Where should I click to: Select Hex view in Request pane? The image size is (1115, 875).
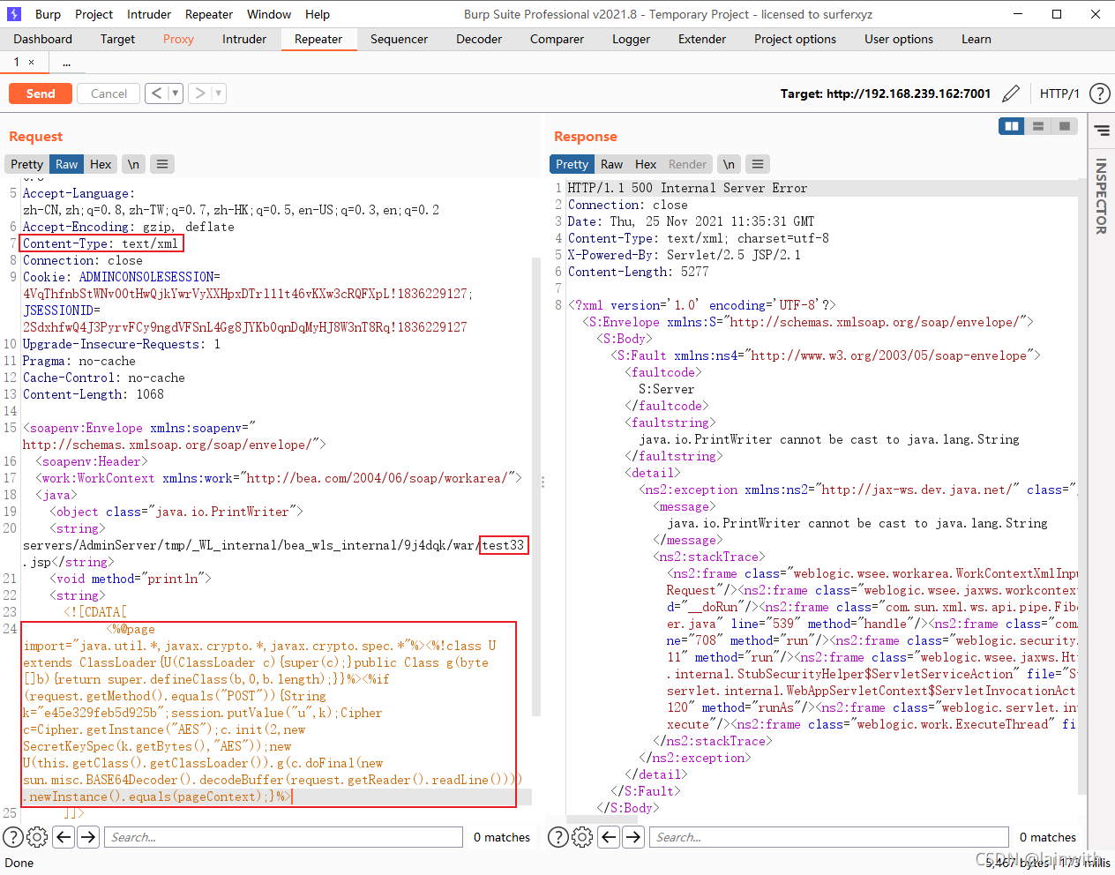click(x=101, y=164)
